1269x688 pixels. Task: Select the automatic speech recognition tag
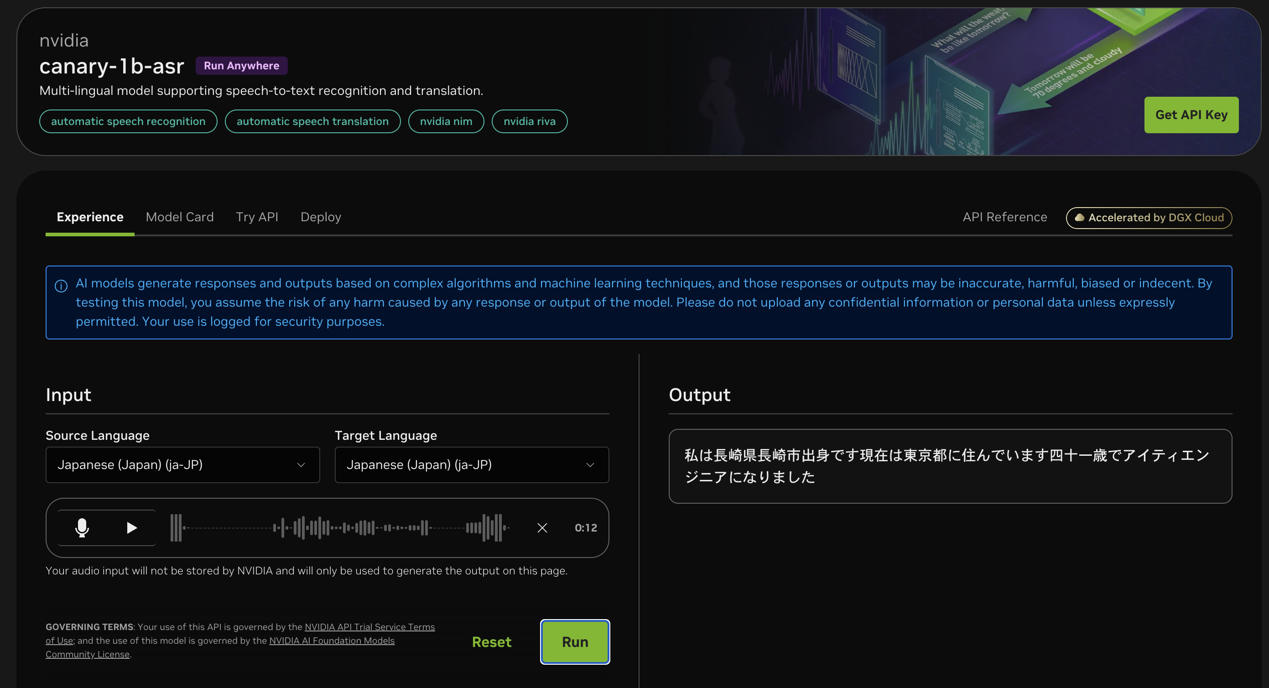tap(128, 121)
